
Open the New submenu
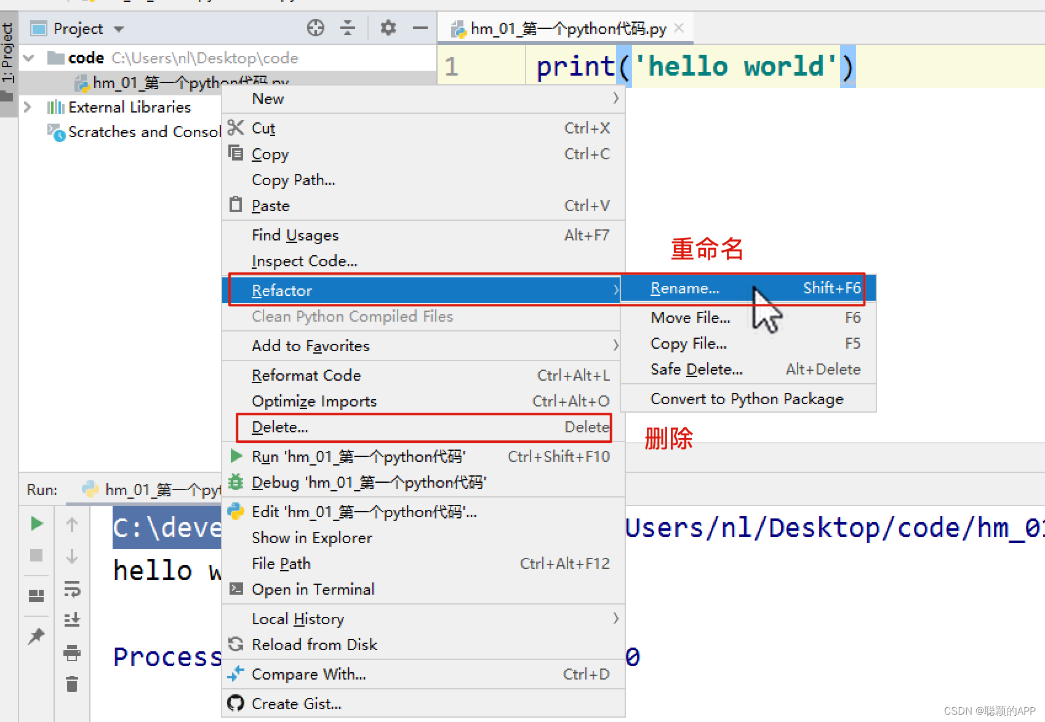(423, 98)
